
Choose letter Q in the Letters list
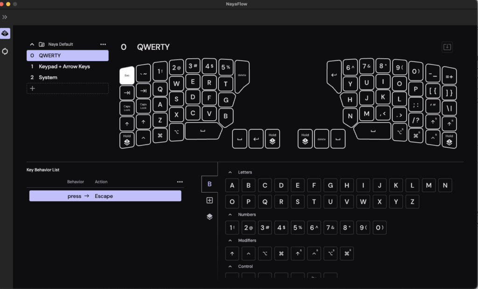point(265,201)
